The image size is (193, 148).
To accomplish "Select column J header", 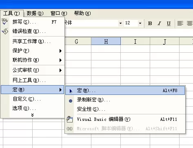I will (x=164, y=41).
